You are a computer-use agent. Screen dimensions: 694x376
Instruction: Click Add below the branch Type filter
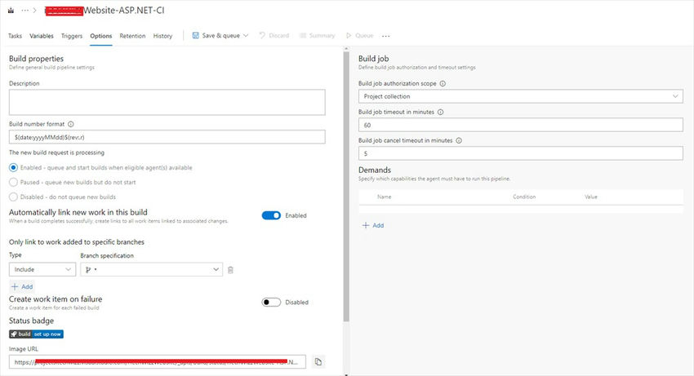click(x=22, y=286)
